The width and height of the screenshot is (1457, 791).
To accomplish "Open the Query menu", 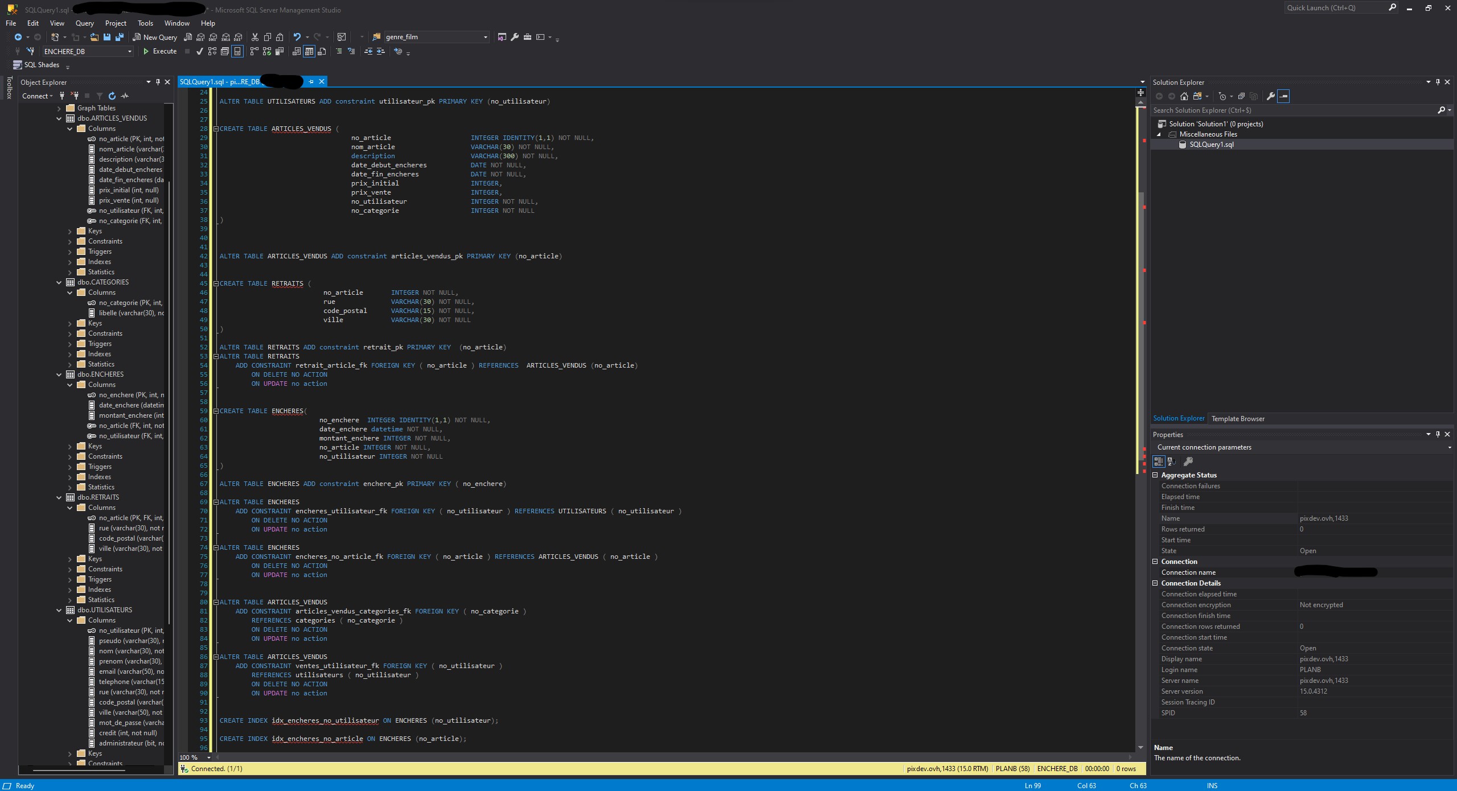I will [84, 23].
